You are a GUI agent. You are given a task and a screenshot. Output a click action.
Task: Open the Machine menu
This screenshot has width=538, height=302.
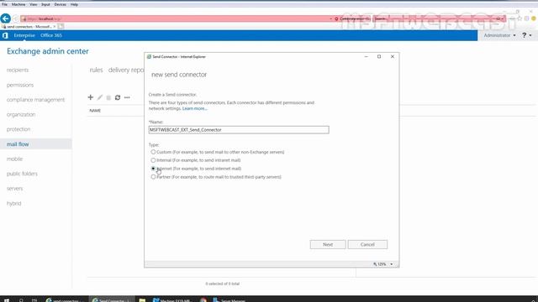click(x=18, y=4)
